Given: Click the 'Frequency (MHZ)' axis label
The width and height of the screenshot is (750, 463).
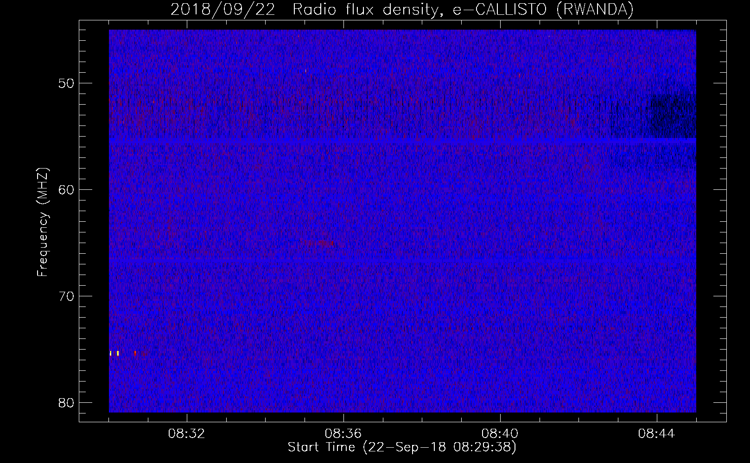Looking at the screenshot, I should [x=43, y=222].
